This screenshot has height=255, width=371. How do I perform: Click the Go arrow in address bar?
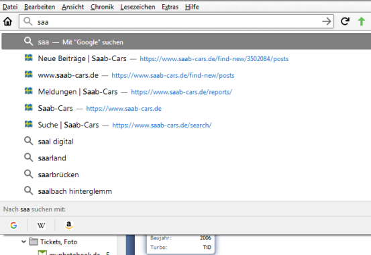click(x=327, y=21)
